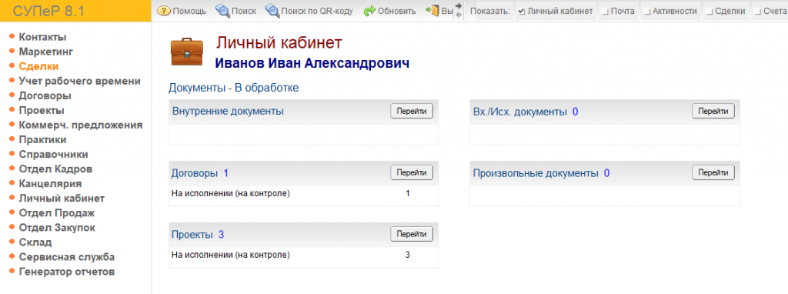Tick the Активности checkbox
The image size is (788, 294).
tap(647, 11)
